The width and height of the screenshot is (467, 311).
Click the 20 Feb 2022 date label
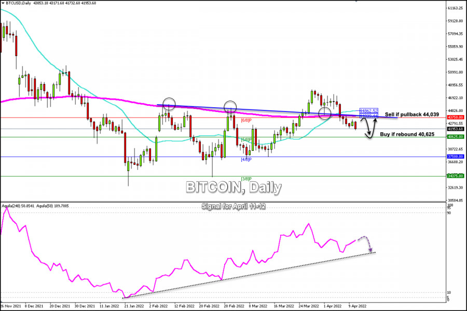pyautogui.click(x=209, y=306)
